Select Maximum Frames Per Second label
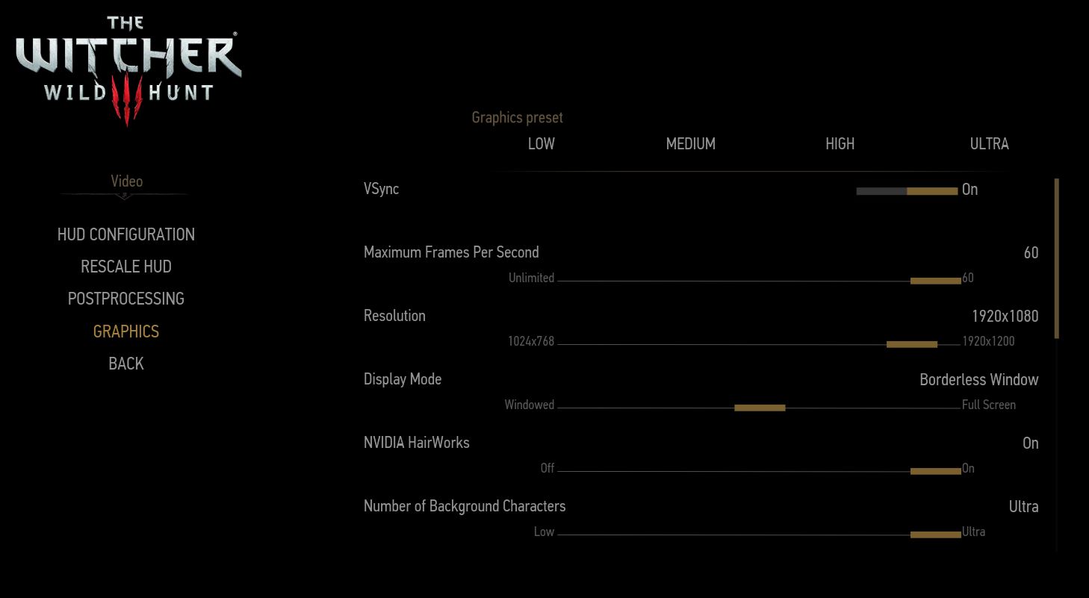This screenshot has height=598, width=1089. (x=451, y=252)
